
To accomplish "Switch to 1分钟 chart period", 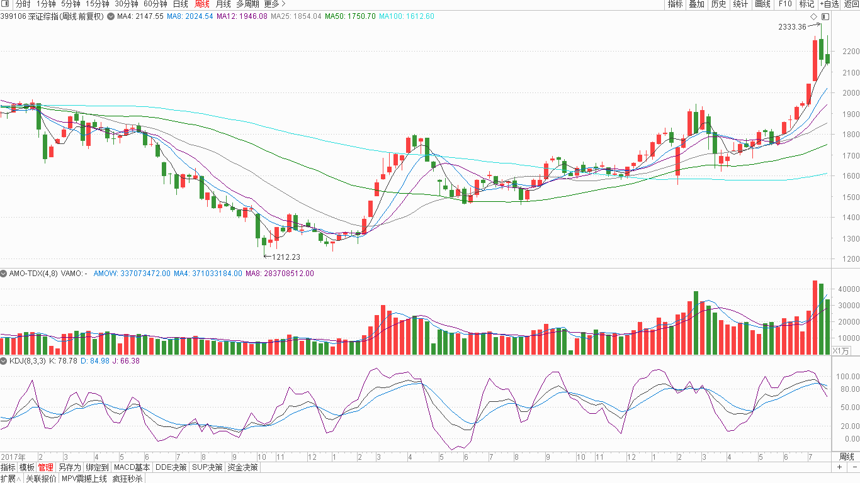I will click(46, 4).
